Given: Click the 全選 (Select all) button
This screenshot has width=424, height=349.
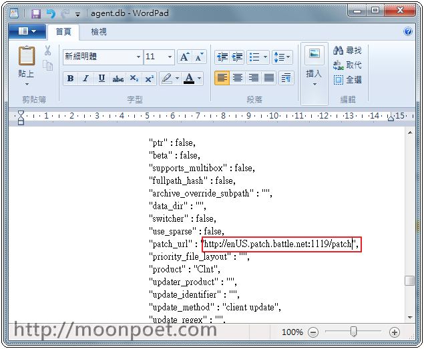Looking at the screenshot, I should pos(347,79).
